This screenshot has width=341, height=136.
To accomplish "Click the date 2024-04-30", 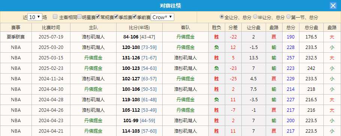I will point(51,89).
